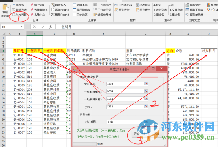Open the 工作表排序 tool

point(103,5)
